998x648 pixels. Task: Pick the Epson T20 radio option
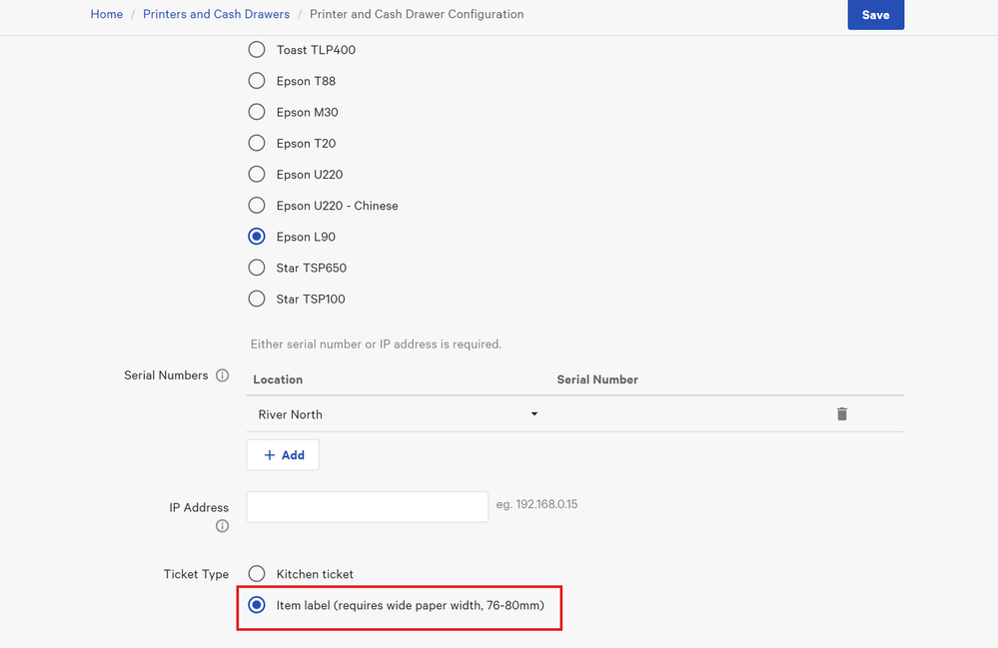pyautogui.click(x=257, y=143)
